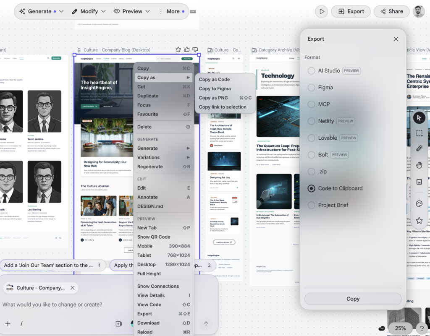Click the Technology archive hero image thumbnail
Screen dimensions: 430x336
point(278,116)
